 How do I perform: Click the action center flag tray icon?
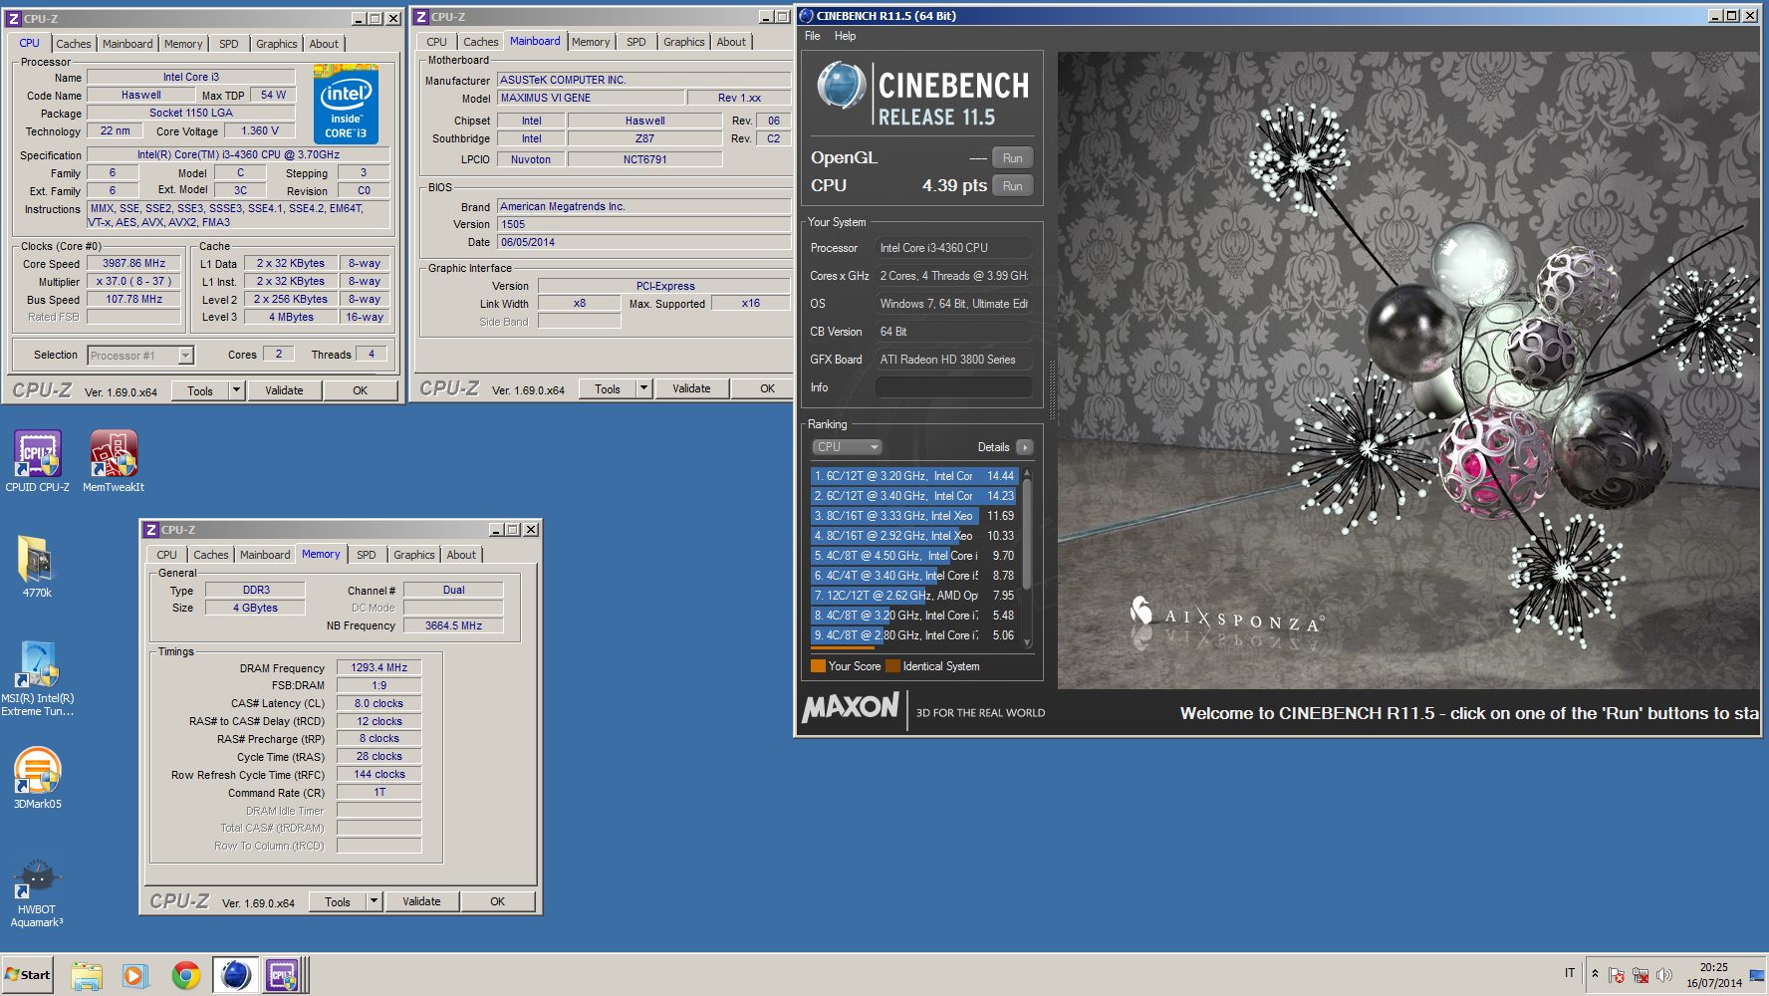[x=1617, y=975]
